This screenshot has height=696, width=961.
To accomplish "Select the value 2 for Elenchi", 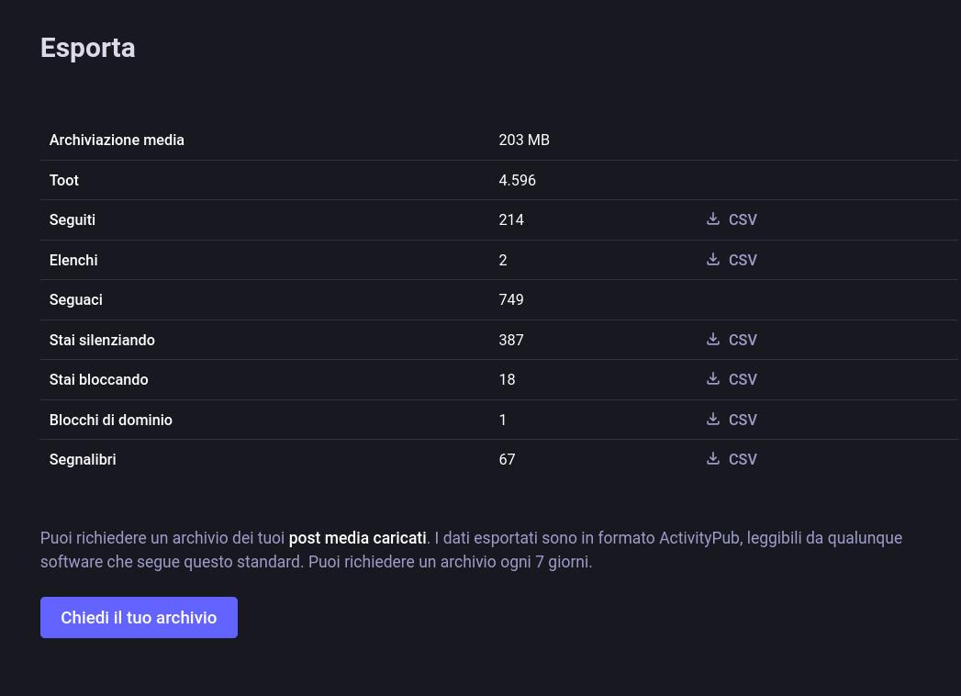I will coord(503,260).
